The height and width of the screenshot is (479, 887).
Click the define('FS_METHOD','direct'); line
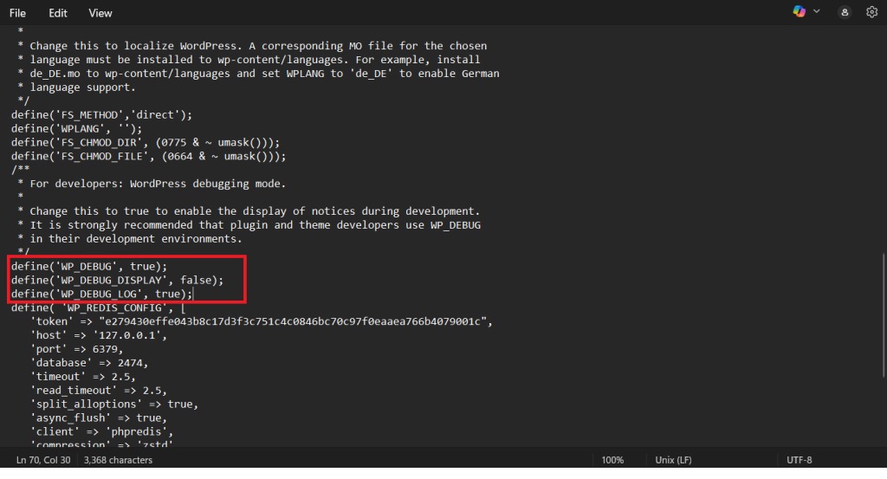click(102, 115)
